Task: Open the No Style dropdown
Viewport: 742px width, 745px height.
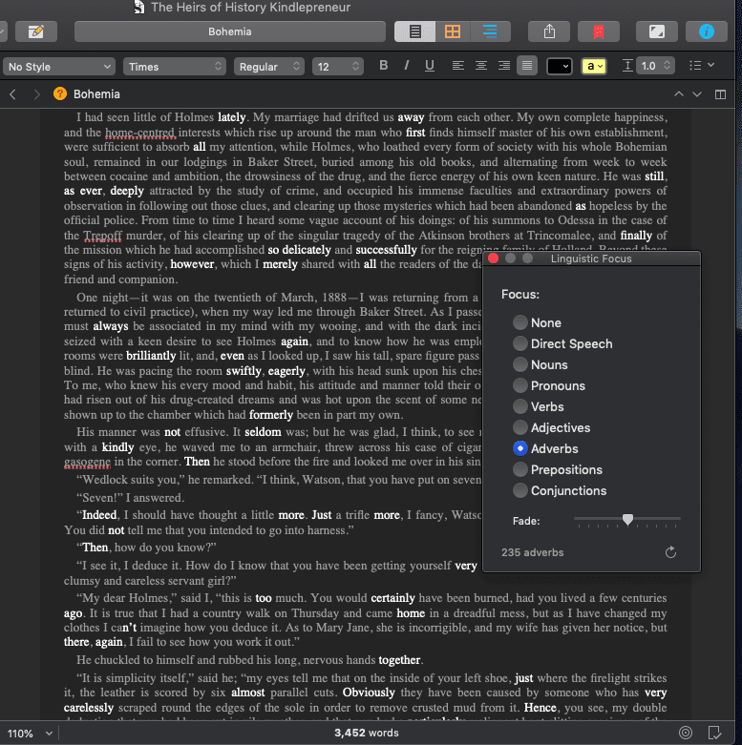Action: [x=59, y=67]
